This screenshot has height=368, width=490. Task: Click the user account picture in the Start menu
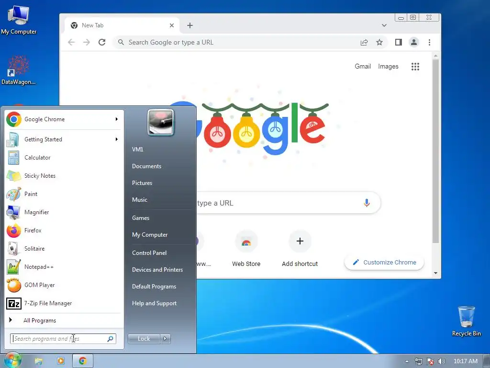[x=161, y=122]
